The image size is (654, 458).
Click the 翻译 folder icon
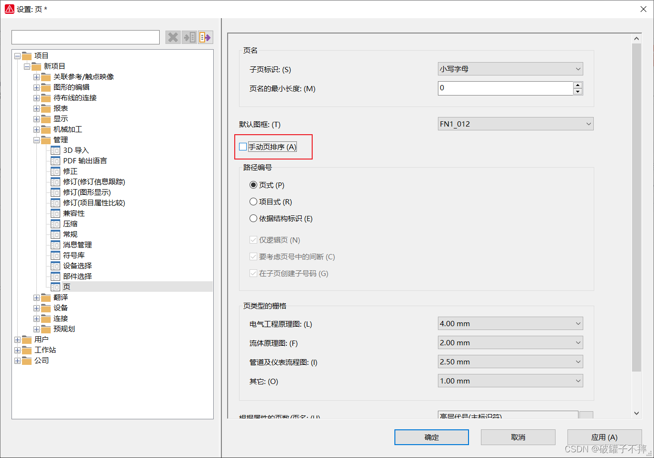pos(46,298)
